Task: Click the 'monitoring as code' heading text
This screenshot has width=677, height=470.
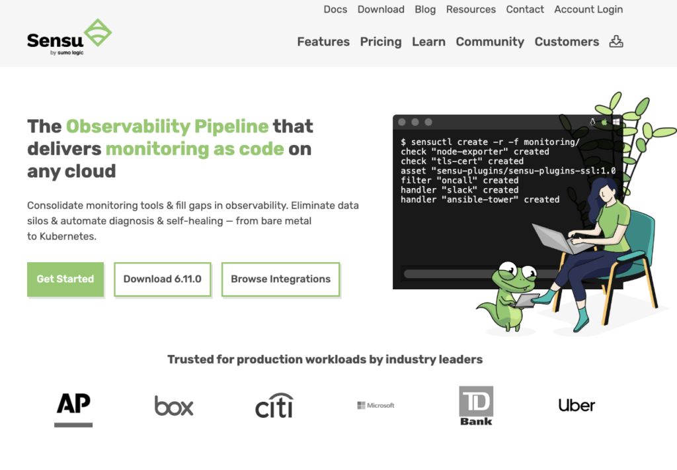Action: click(195, 149)
